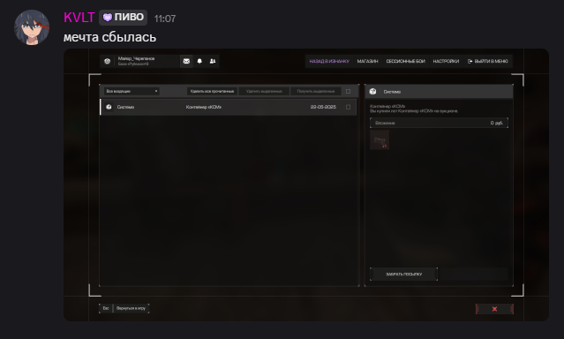Click the exit icon next to Выйти в меню

[x=470, y=61]
